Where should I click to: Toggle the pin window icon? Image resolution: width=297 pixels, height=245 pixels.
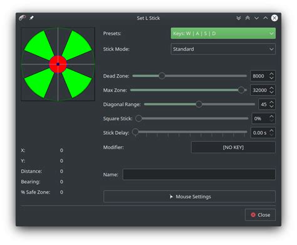tap(31, 18)
